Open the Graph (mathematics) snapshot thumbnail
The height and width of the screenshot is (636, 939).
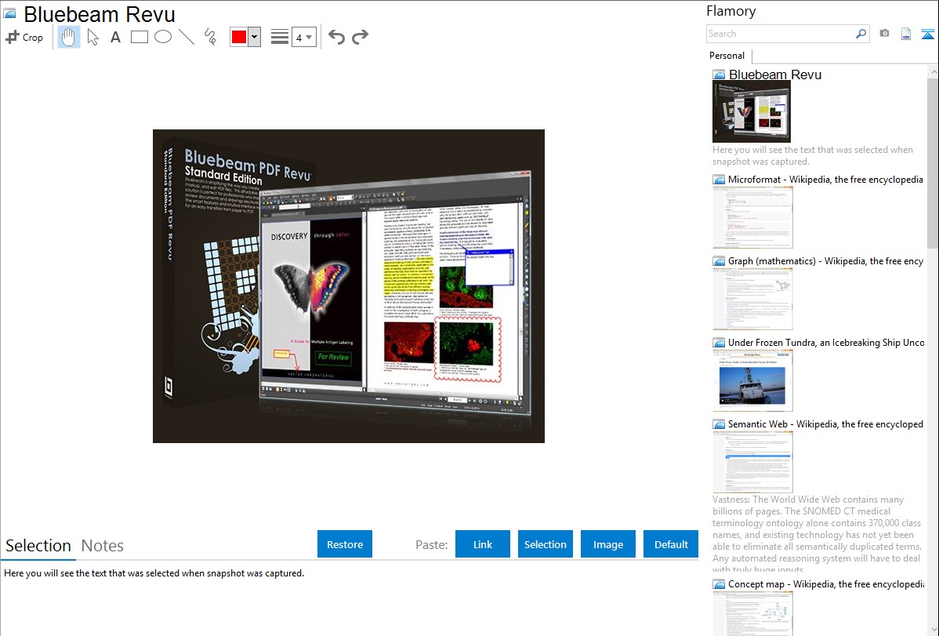(752, 299)
